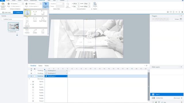The image size is (184, 103).
Task: Open motion Path Options dropdown
Action: click(68, 5)
